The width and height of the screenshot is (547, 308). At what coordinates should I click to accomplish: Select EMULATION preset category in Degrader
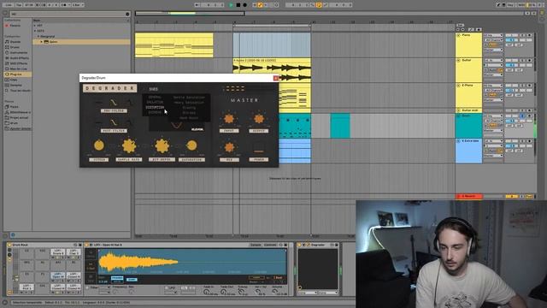point(155,103)
